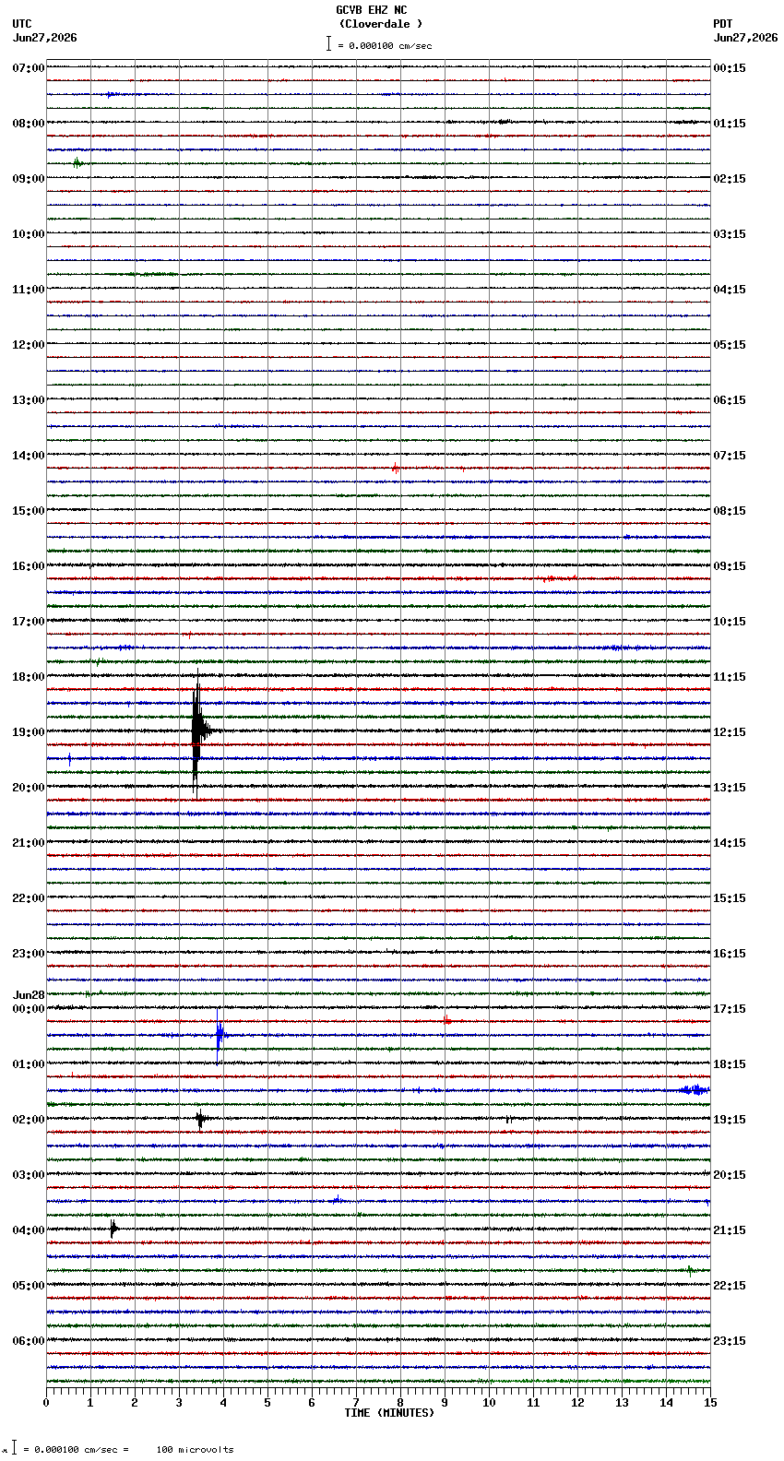The image size is (784, 1461).
Task: Select the Jun27,2026 date beneath UTC
Action: coord(45,38)
